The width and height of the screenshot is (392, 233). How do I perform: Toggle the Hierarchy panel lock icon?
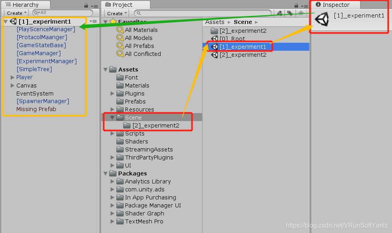pos(86,6)
